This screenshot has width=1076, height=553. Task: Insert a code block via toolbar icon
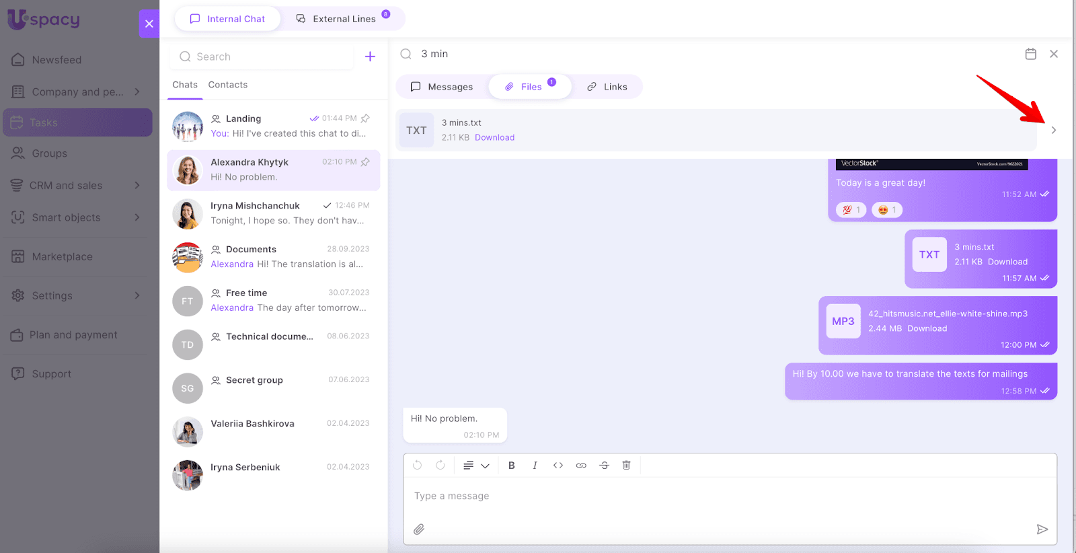(x=558, y=466)
